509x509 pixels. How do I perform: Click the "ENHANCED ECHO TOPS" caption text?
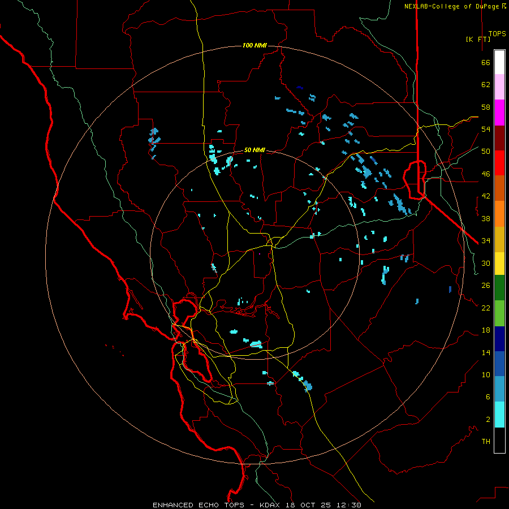tap(199, 505)
